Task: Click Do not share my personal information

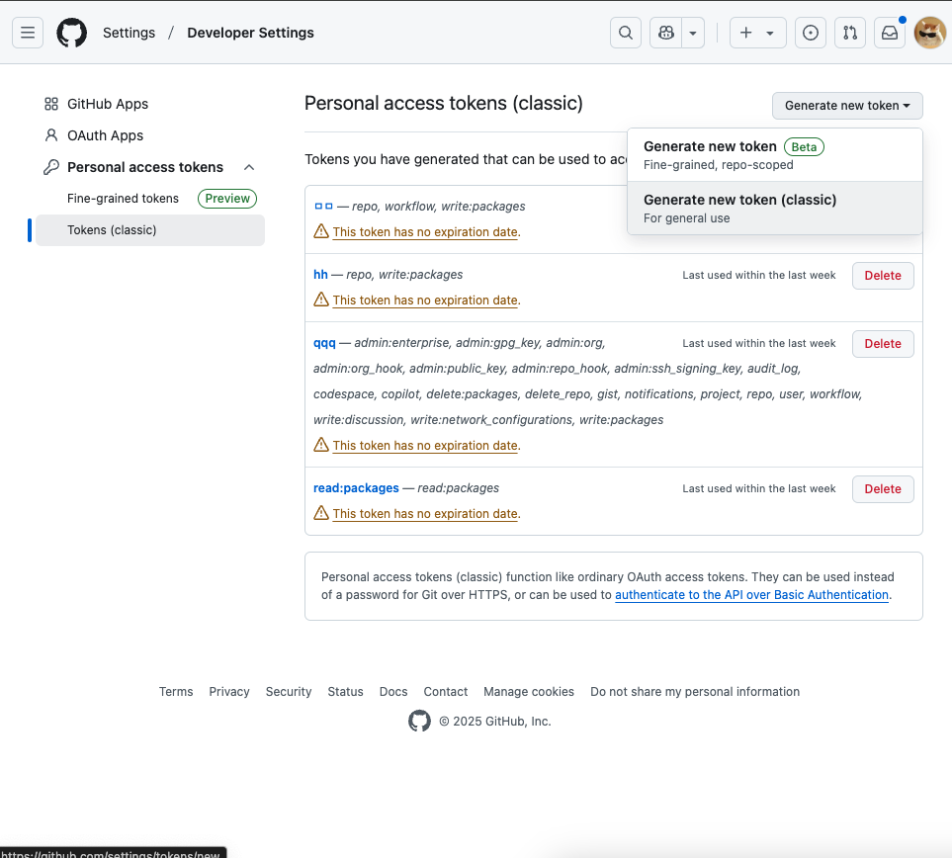Action: click(695, 692)
